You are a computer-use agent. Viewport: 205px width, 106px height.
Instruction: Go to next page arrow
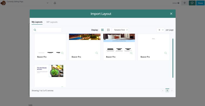172,91
